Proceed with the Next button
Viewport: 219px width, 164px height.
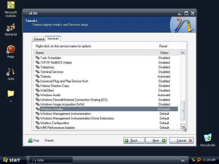pos(156,140)
